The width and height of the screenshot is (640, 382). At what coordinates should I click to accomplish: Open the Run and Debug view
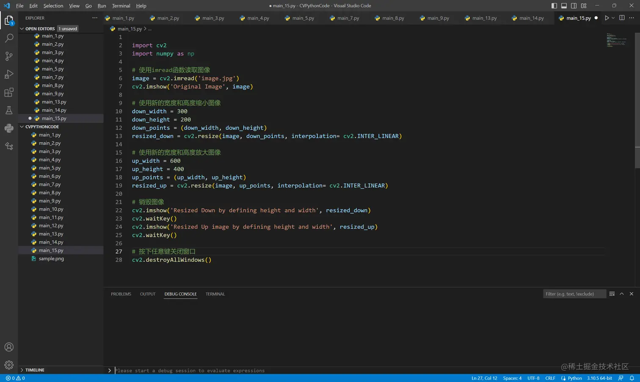tap(9, 75)
